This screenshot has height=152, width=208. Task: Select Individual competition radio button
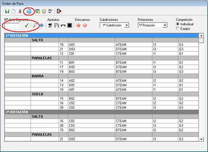coord(177,24)
